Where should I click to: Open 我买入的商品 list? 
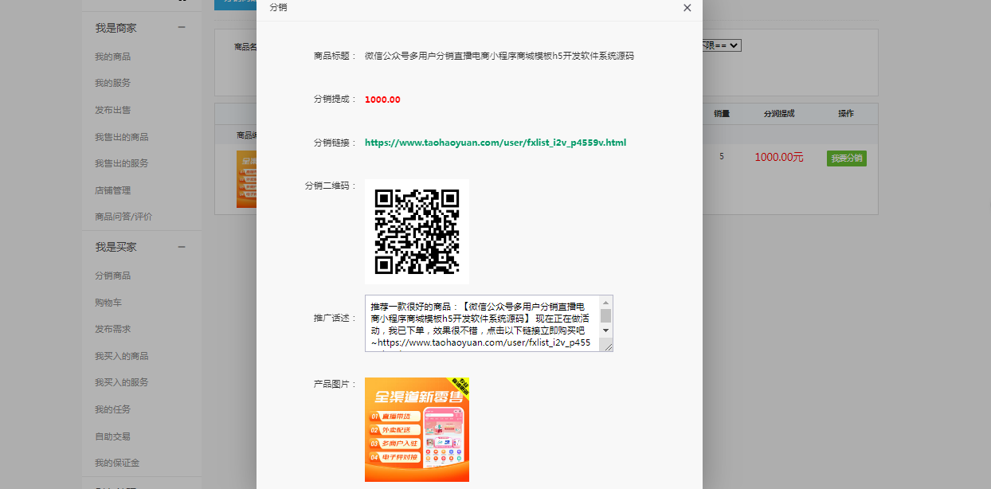click(121, 356)
